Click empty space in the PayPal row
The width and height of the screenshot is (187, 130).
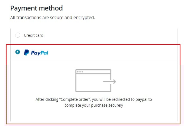(112, 52)
